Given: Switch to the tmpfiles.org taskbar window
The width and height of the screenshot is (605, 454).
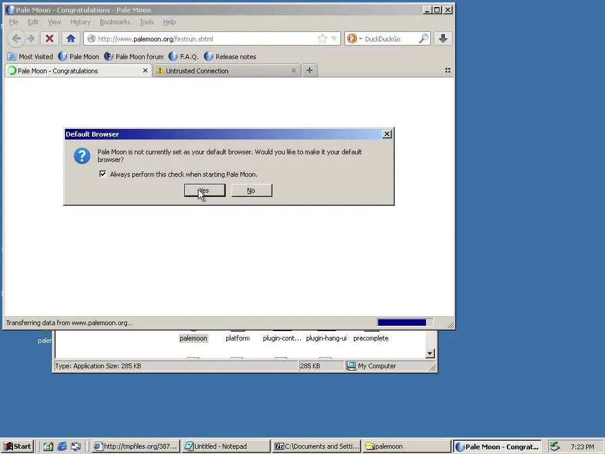Looking at the screenshot, I should [135, 446].
